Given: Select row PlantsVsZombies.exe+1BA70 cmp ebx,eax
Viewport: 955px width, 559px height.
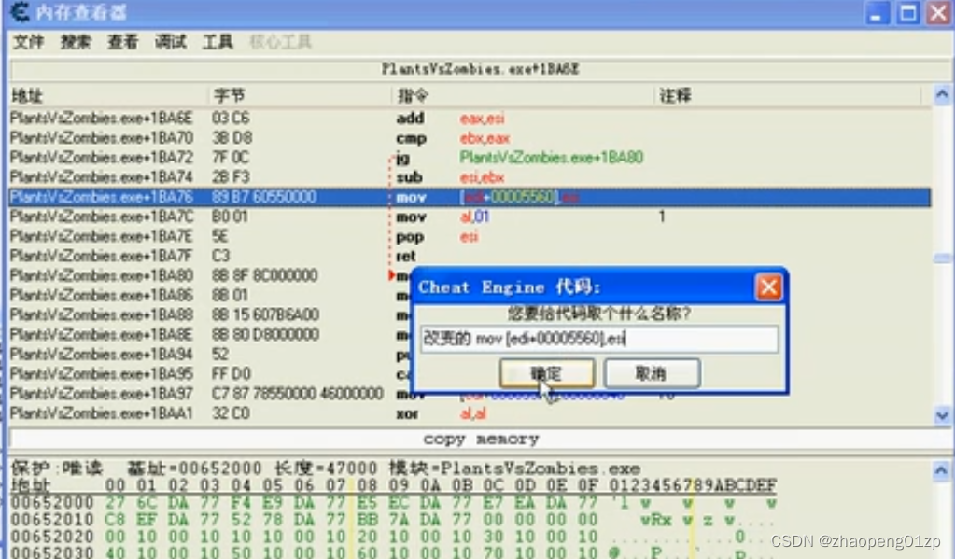Looking at the screenshot, I should [470, 137].
